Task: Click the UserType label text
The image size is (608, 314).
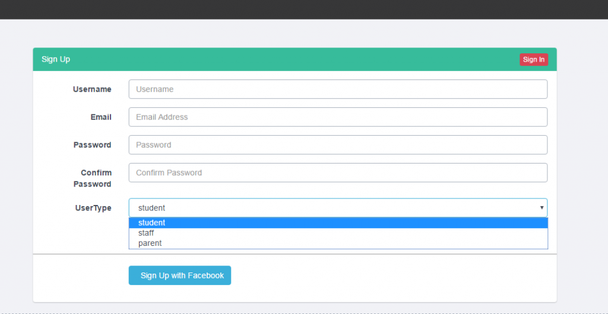Action: click(x=93, y=208)
